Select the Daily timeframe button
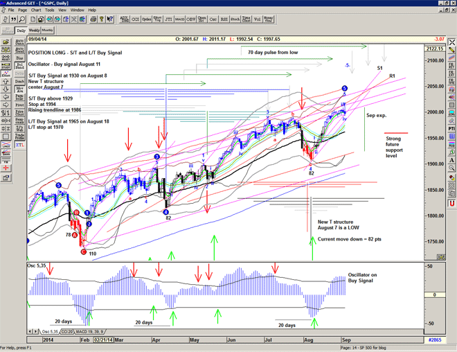 21,31
